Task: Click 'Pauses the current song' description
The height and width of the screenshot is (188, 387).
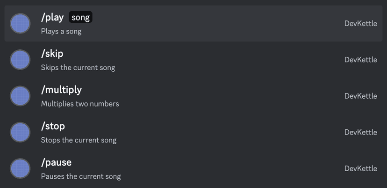Action: coord(81,176)
